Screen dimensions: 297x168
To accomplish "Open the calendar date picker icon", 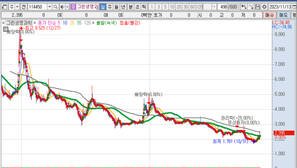I will point(294,7).
